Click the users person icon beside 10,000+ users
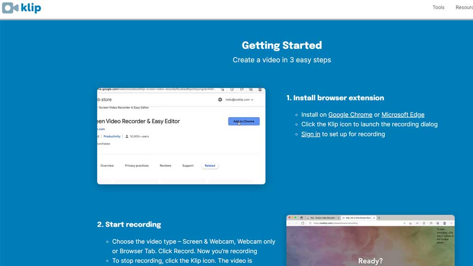This screenshot has height=266, width=473. pos(127,136)
